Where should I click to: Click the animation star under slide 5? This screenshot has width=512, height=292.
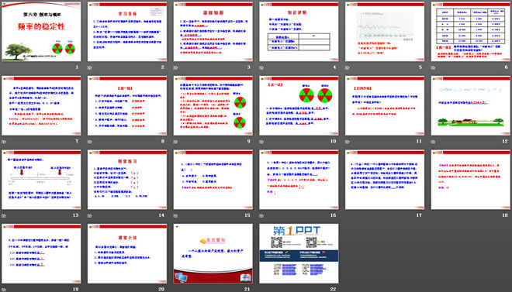(x=347, y=68)
